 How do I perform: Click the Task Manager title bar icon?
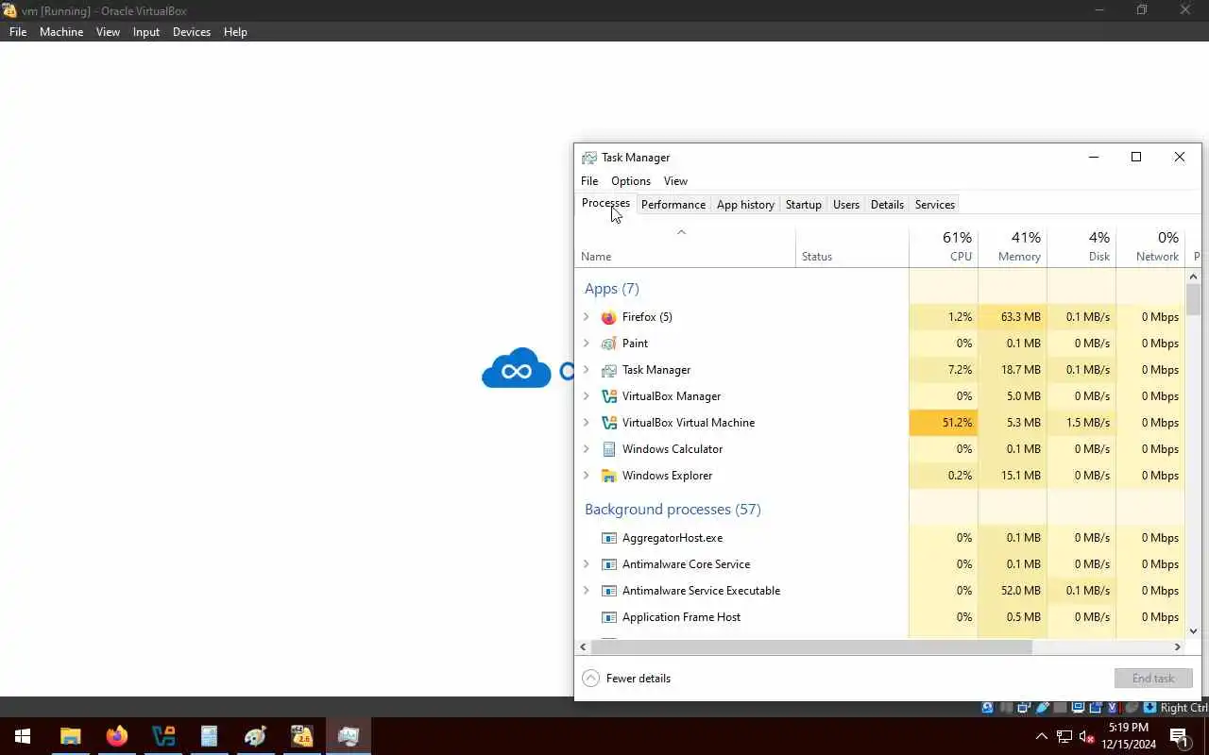click(589, 158)
